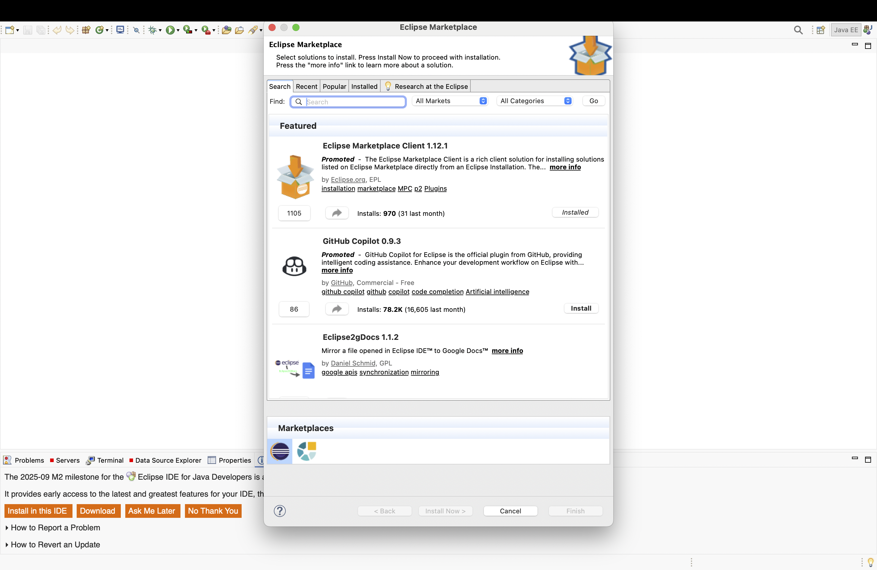The height and width of the screenshot is (570, 877).
Task: Click share arrow for Eclipse Marketplace Client
Action: tap(337, 213)
